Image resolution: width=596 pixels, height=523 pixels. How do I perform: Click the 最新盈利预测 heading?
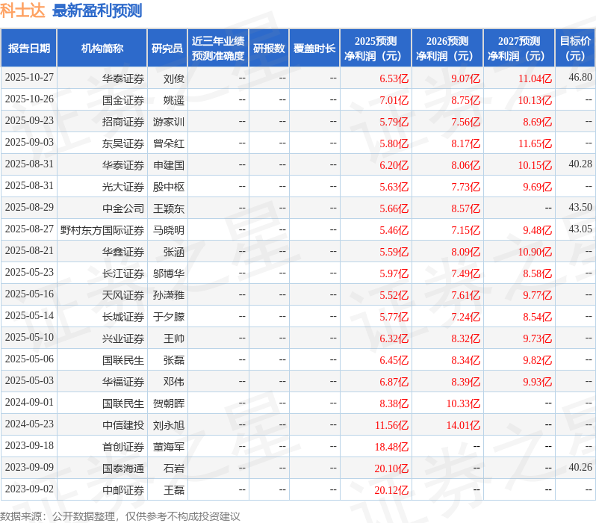click(x=97, y=10)
